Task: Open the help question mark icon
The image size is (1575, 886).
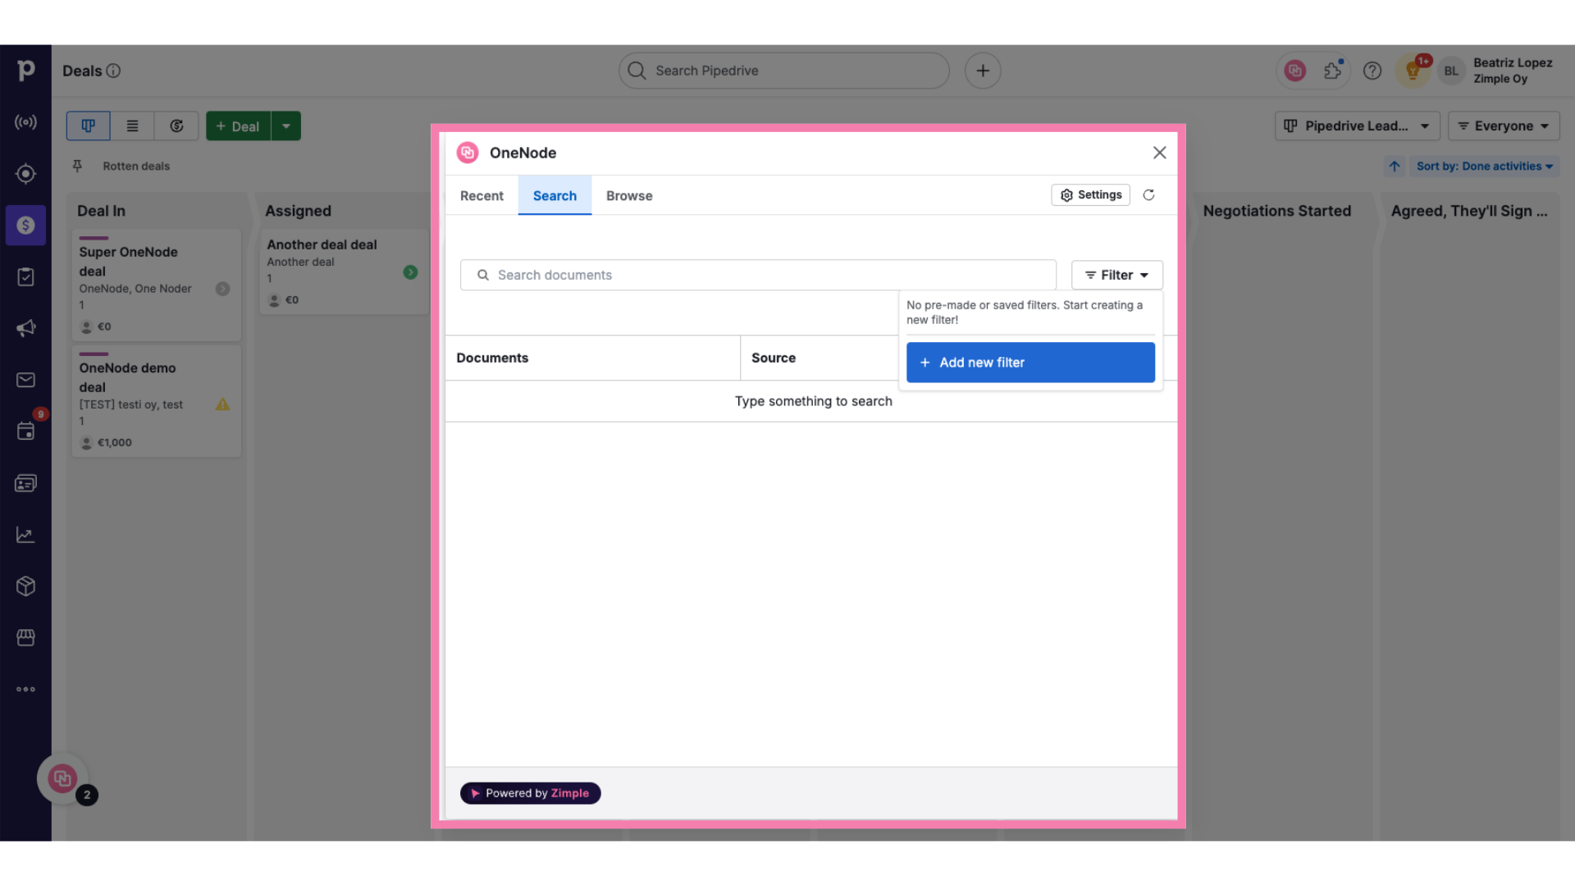Action: coord(1372,71)
